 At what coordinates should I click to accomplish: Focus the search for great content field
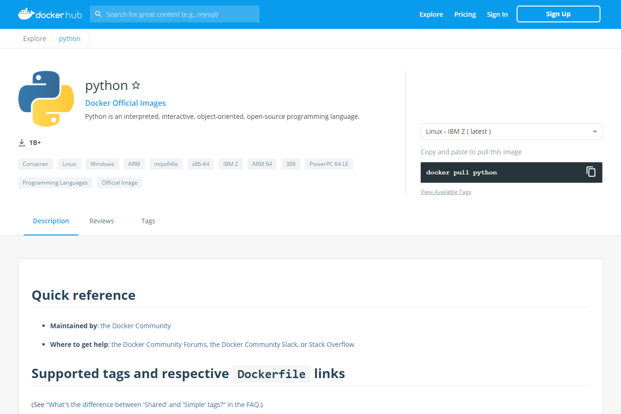(x=175, y=14)
